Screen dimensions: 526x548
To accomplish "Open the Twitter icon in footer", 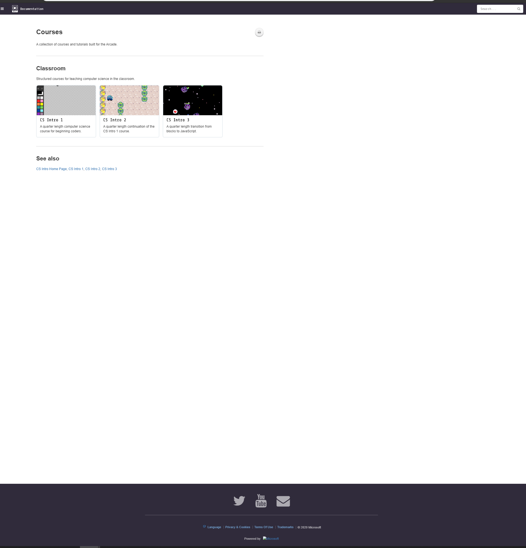I will coord(239,501).
